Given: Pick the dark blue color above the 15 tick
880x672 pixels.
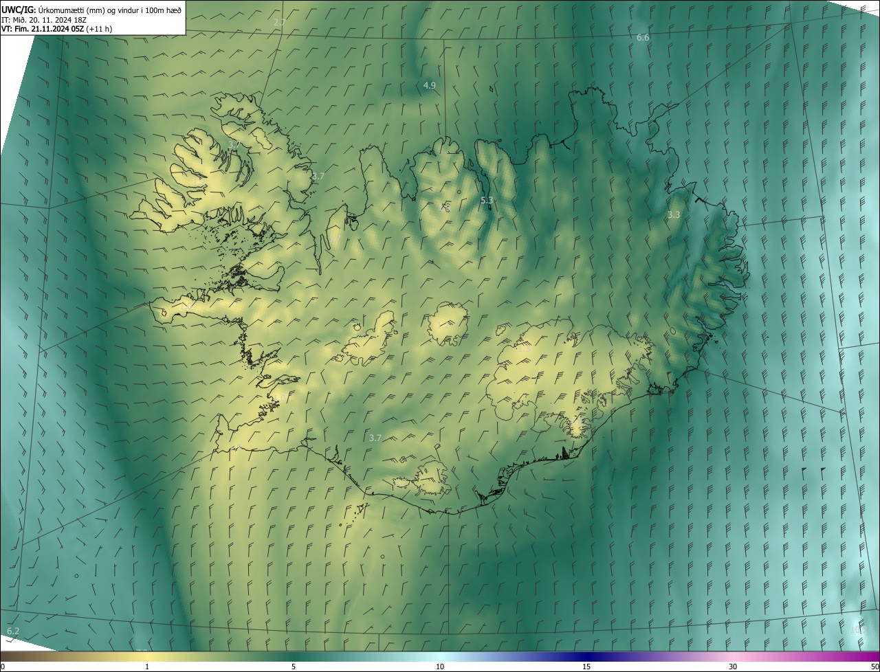Looking at the screenshot, I should tap(586, 656).
